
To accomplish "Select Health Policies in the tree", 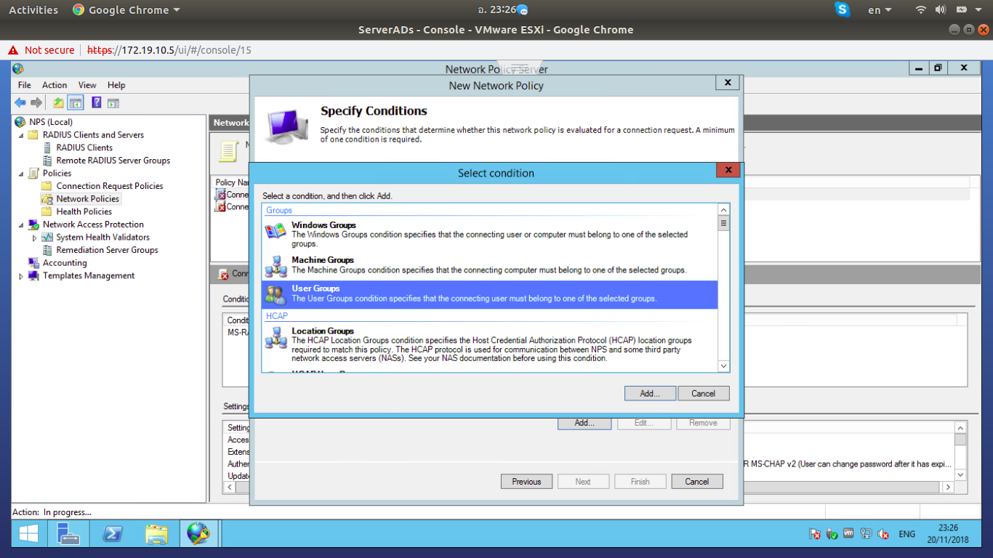I will click(84, 212).
